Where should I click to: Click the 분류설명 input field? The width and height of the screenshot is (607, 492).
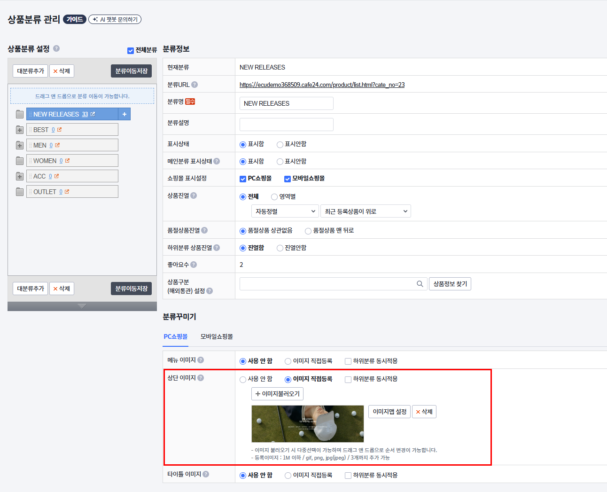click(286, 125)
